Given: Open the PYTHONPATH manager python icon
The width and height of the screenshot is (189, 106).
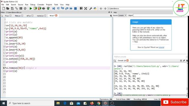Looking at the screenshot, I should click(95, 9).
